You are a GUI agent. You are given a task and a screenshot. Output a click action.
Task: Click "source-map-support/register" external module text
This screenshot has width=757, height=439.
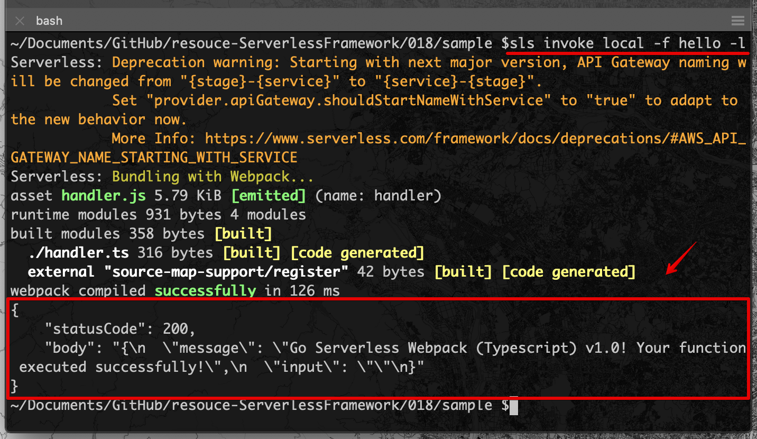click(x=226, y=272)
